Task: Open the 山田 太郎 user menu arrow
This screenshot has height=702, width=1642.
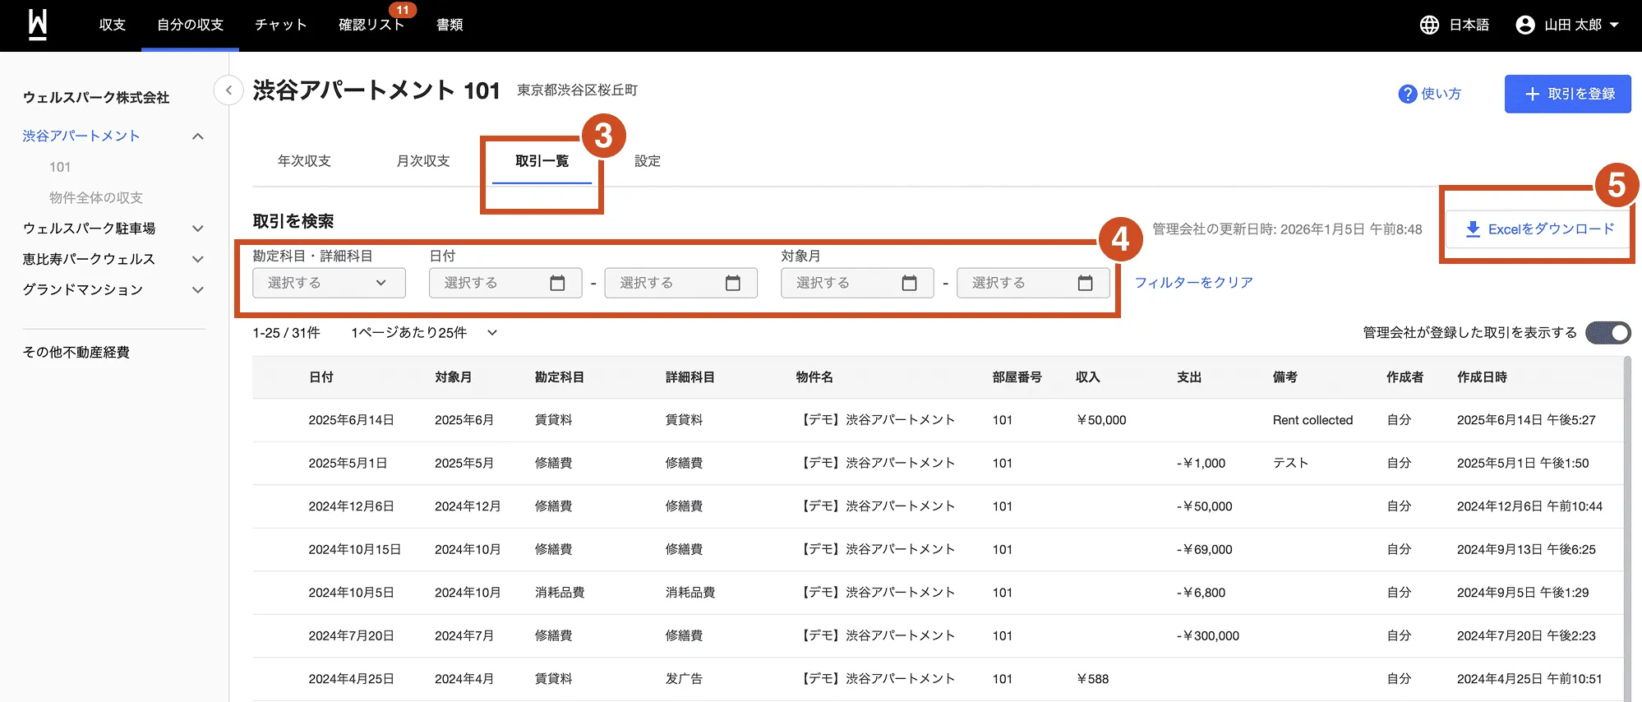Action: click(1614, 25)
